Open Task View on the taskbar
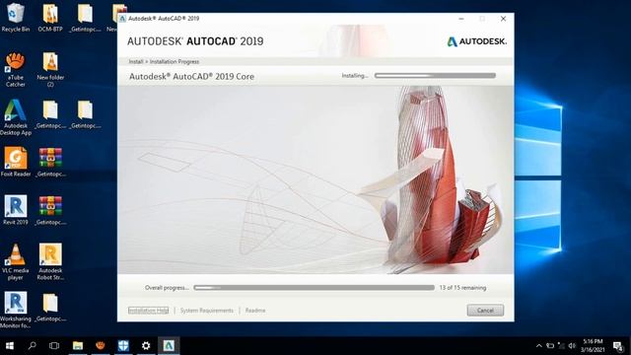The image size is (631, 355). (54, 346)
